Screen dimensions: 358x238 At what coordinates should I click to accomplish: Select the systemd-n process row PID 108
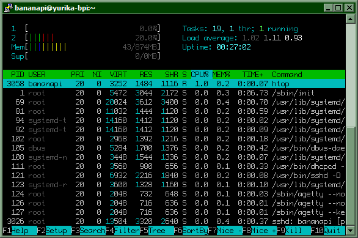pyautogui.click(x=174, y=157)
